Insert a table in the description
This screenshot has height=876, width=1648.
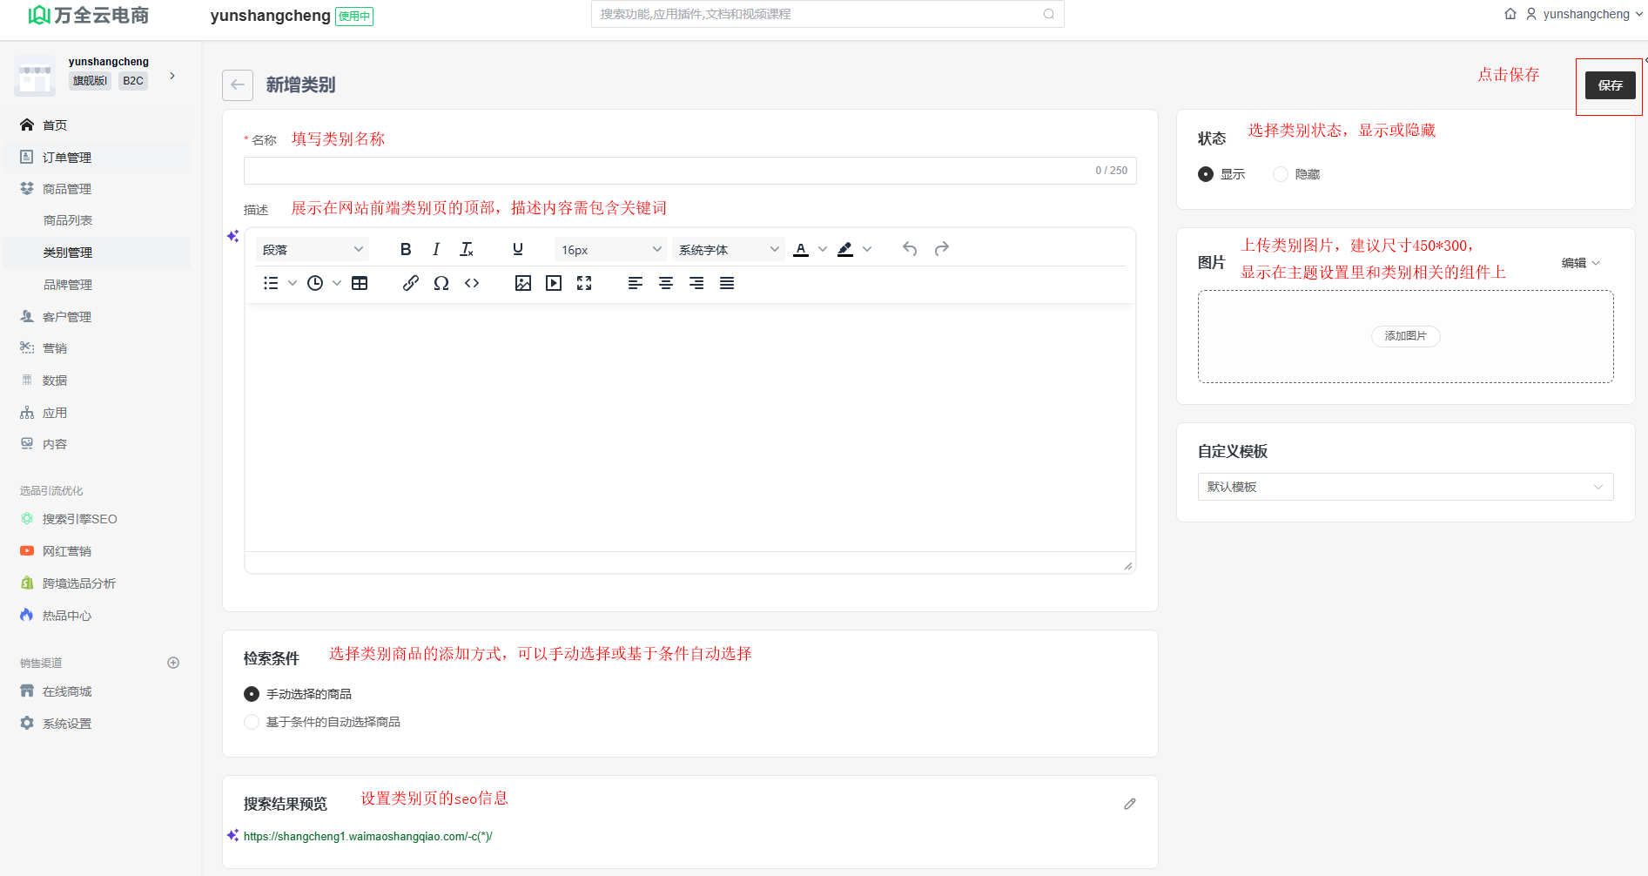coord(360,283)
